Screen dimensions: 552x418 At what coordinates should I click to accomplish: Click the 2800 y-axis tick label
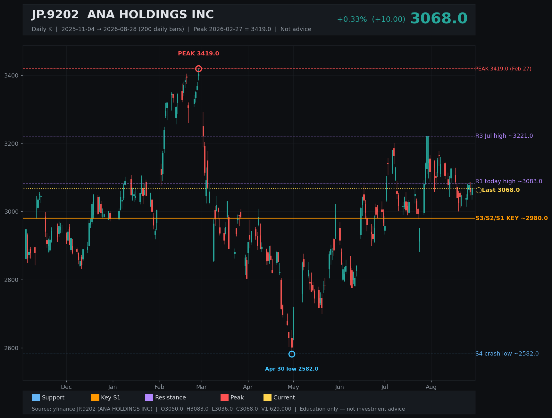coord(12,280)
